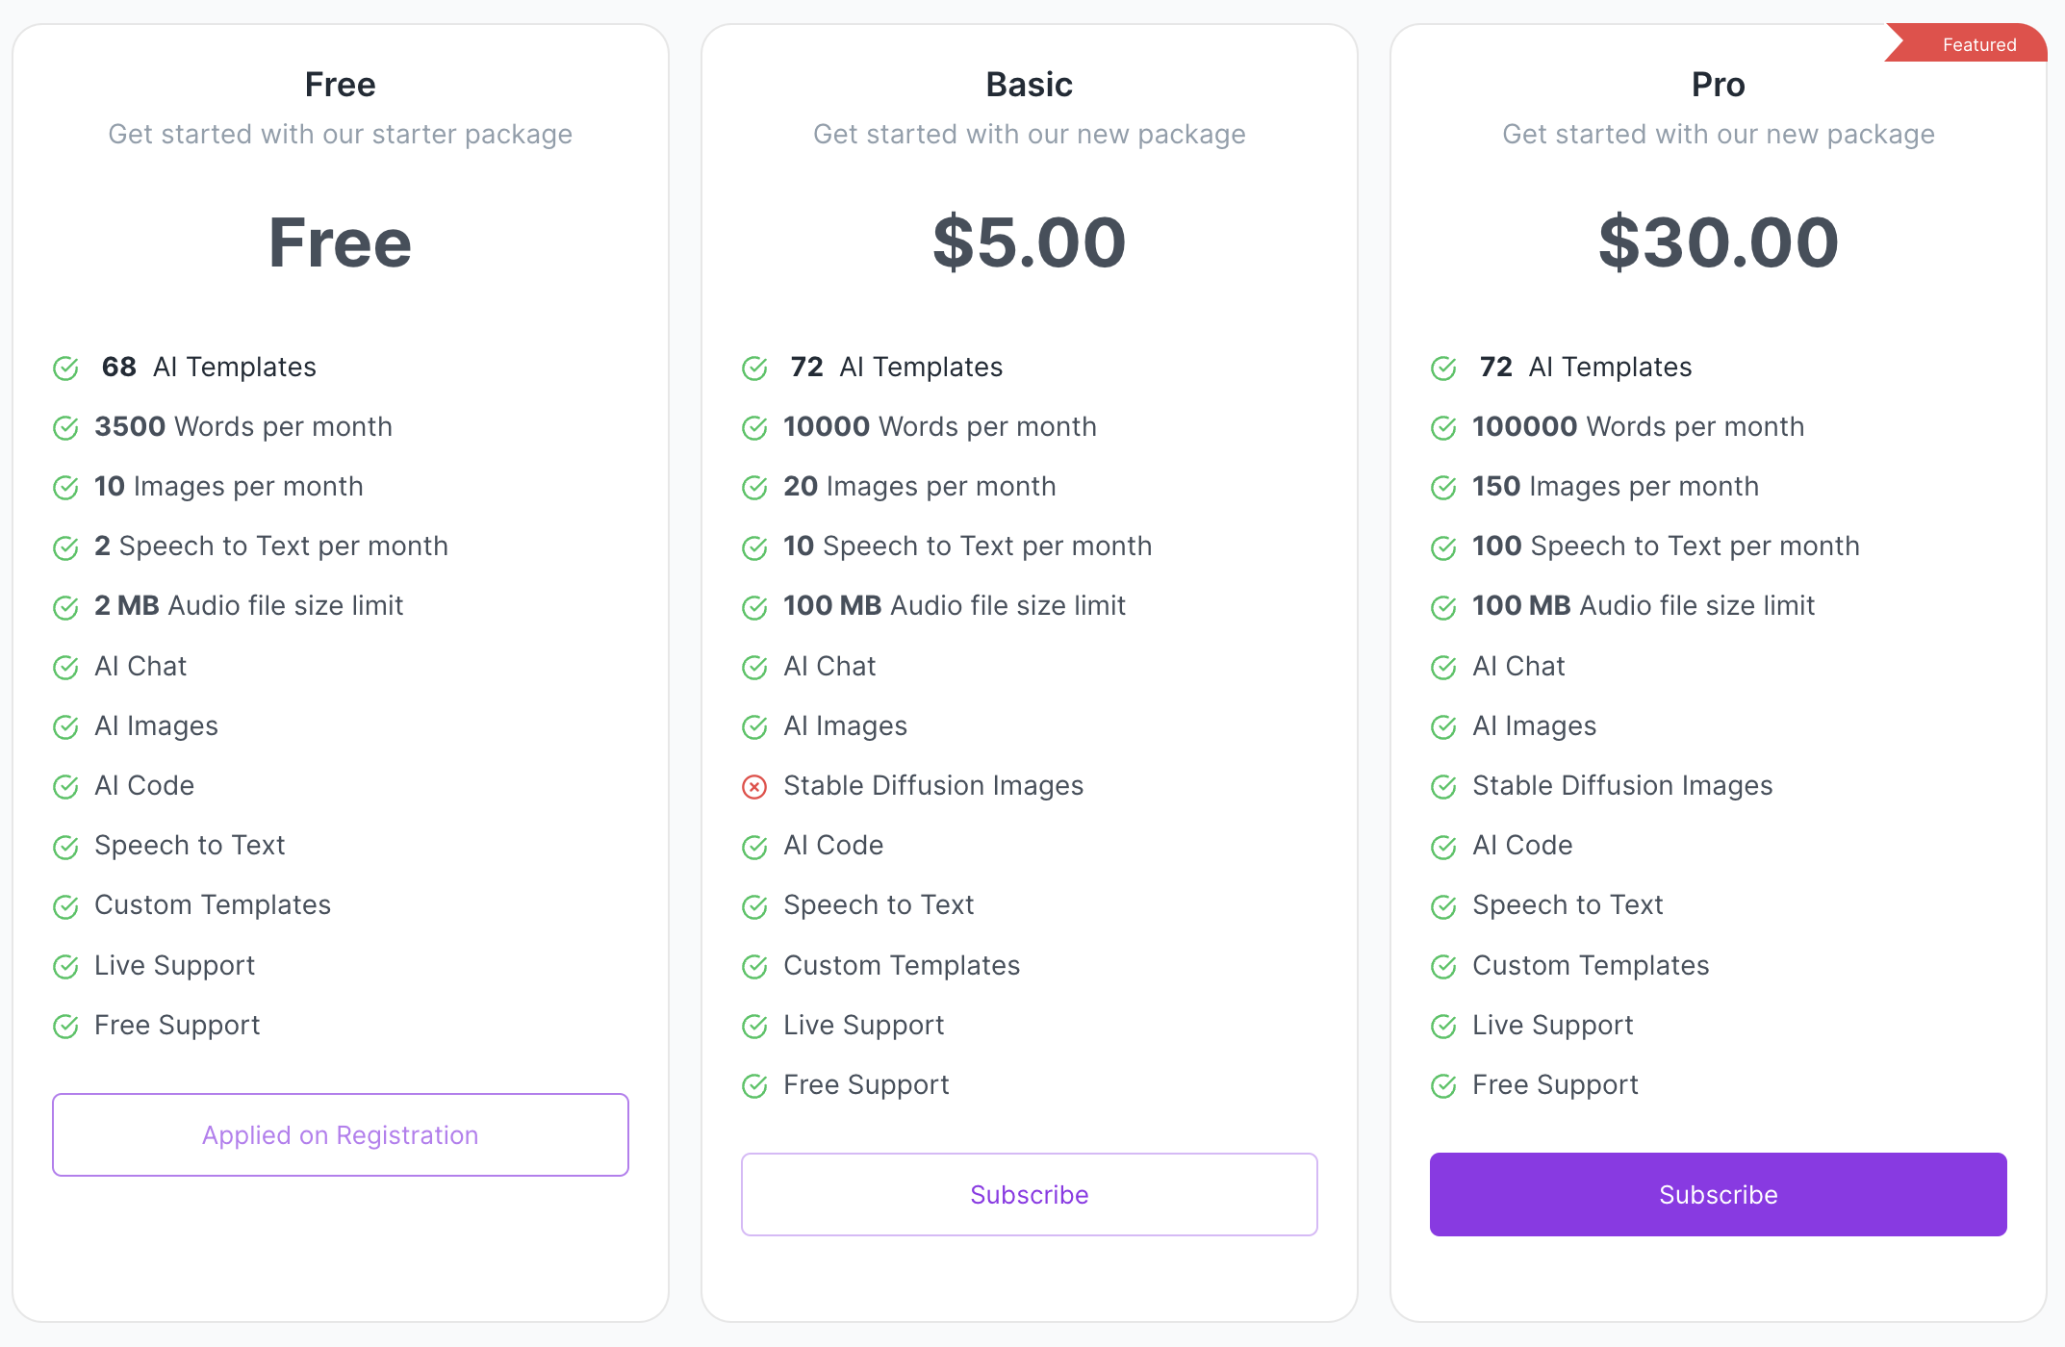The height and width of the screenshot is (1347, 2065).
Task: Click the Pro plan Subscribe button
Action: [x=1718, y=1194]
